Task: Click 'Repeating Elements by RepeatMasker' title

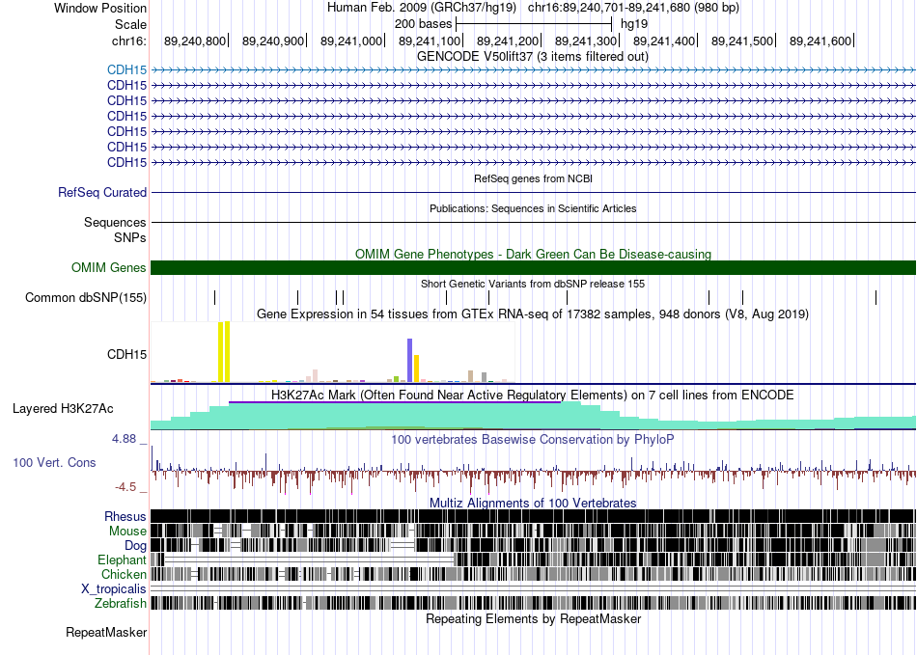Action: click(x=533, y=618)
